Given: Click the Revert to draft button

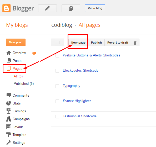Looking at the screenshot, I should pos(118,43).
